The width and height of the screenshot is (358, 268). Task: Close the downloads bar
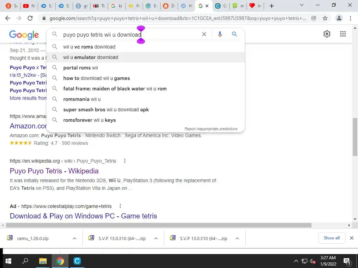tap(352, 238)
